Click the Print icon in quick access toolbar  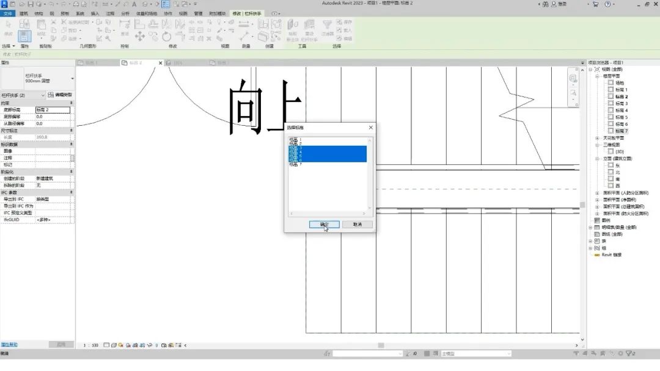[x=76, y=4]
